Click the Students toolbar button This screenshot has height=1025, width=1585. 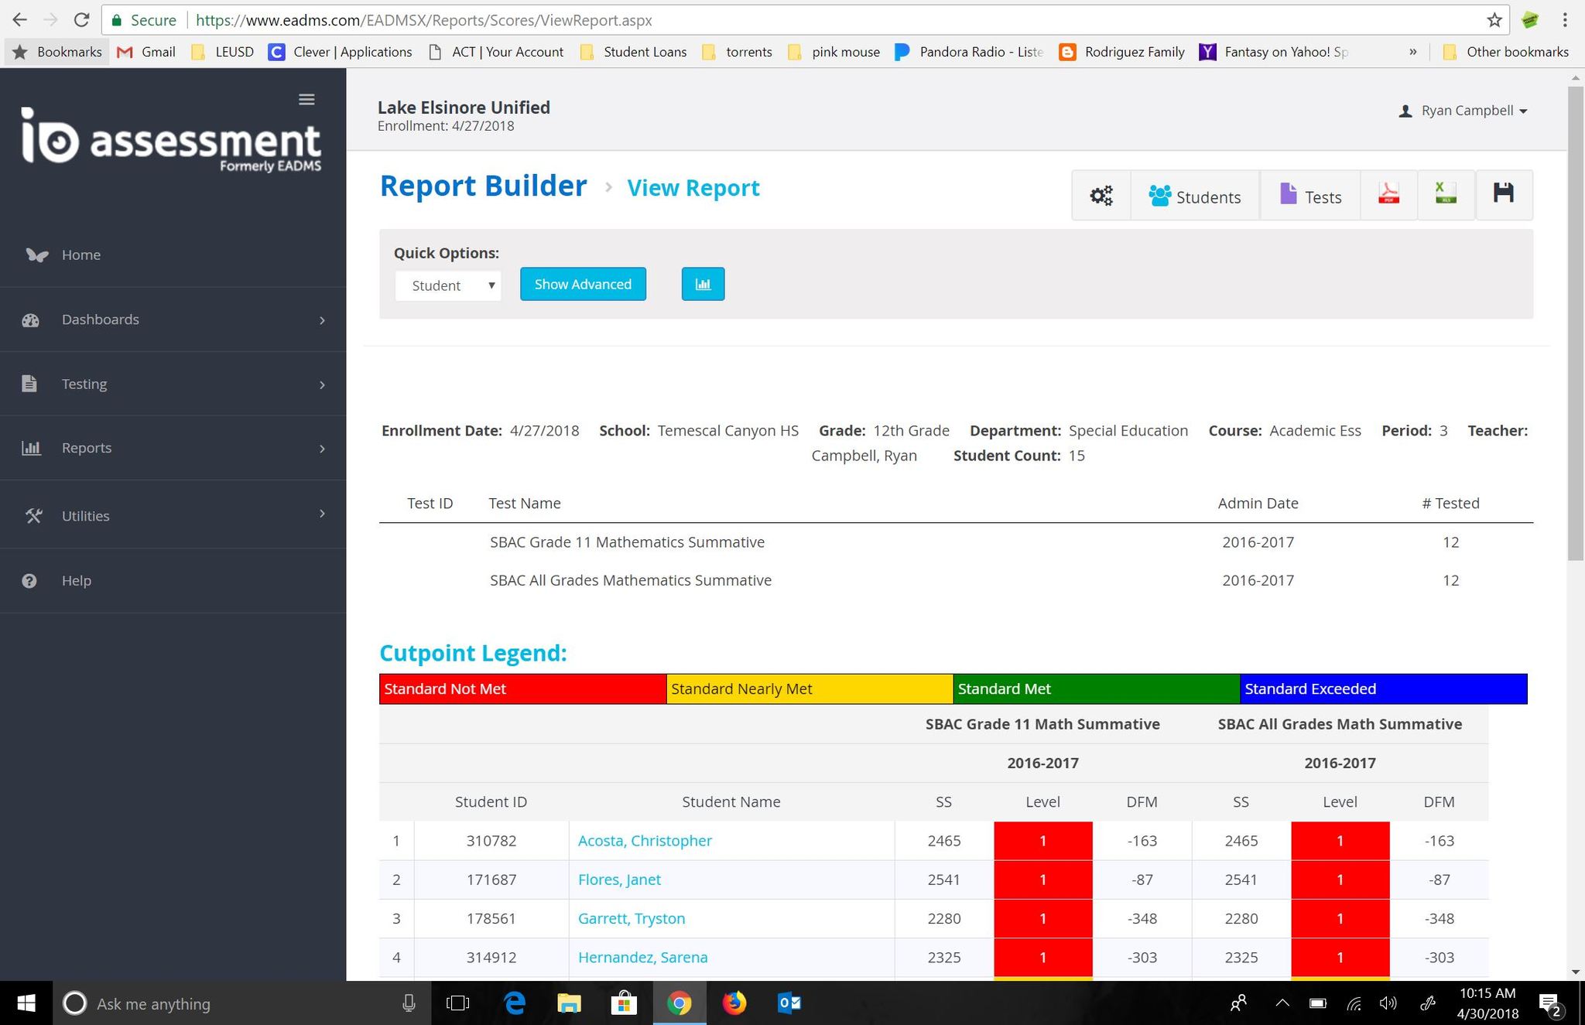[x=1195, y=196]
